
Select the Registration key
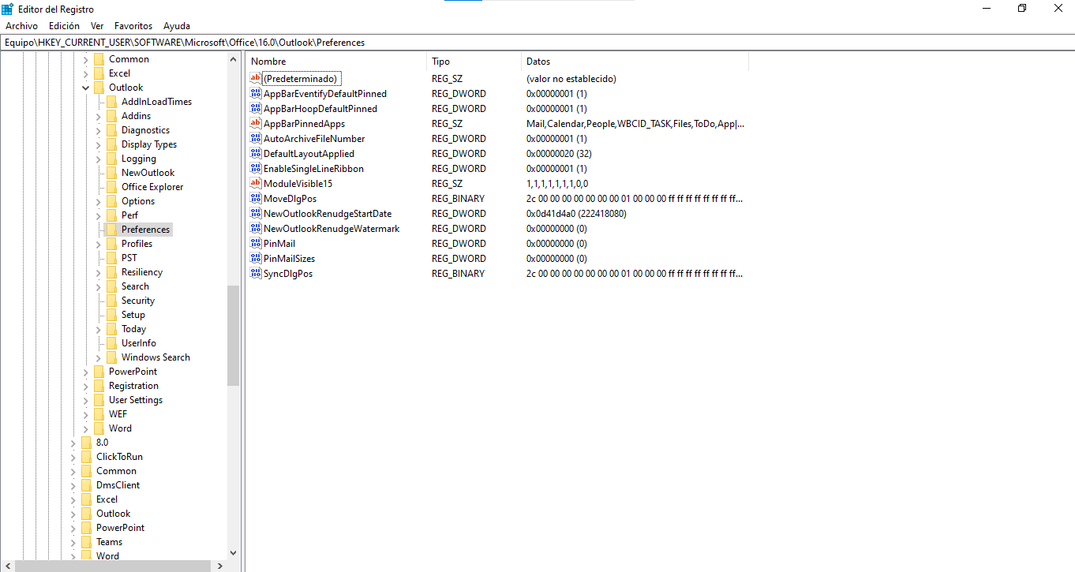click(133, 386)
